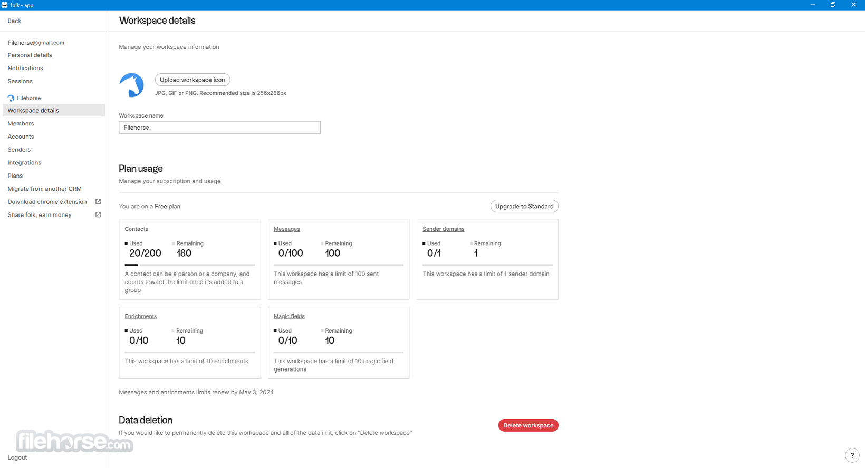Open the Integrations page
This screenshot has height=468, width=865.
click(x=24, y=163)
